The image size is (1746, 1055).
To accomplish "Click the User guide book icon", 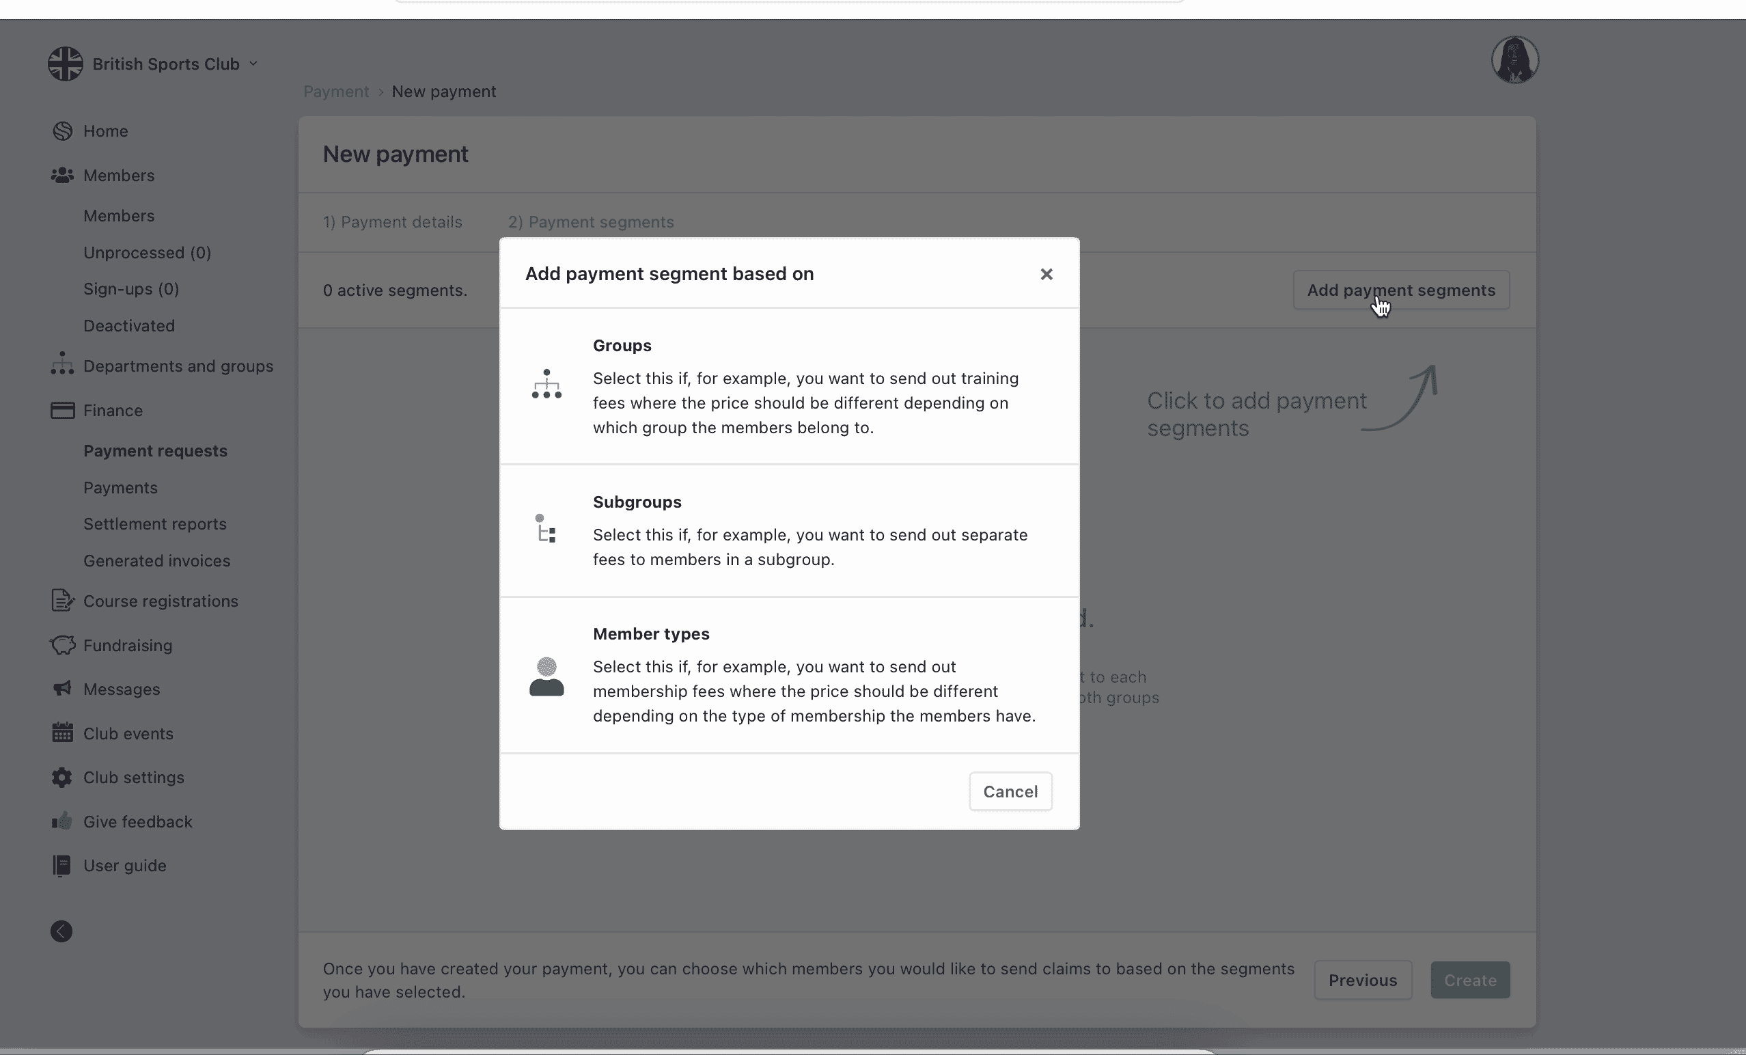I will (x=62, y=865).
